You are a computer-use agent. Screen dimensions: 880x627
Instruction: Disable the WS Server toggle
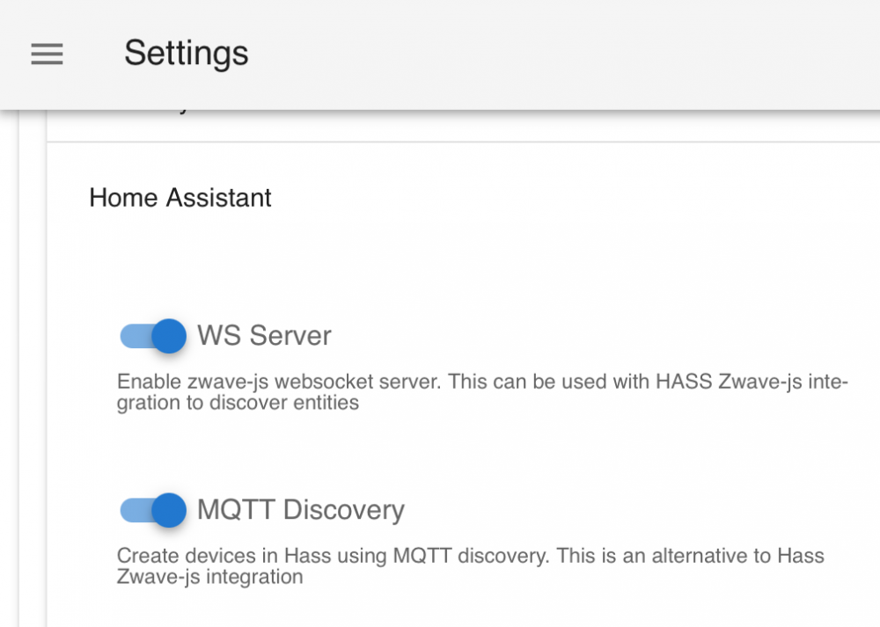(154, 336)
